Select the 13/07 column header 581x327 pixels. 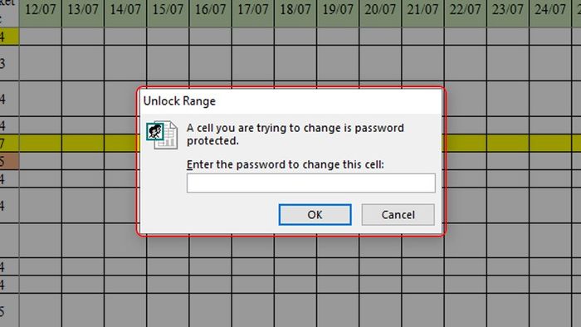[x=83, y=11]
